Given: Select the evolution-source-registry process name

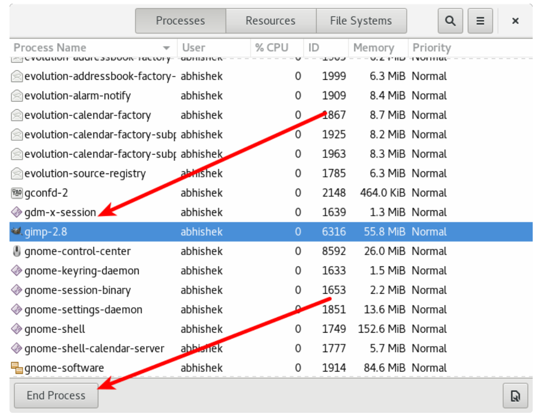Looking at the screenshot, I should tap(85, 174).
